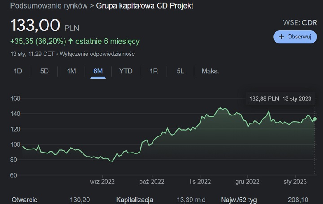
Task: Click the 13,39 mld capitalization value
Action: [x=191, y=200]
